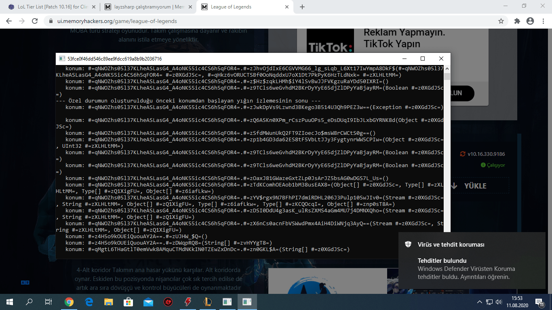Click the TikTok ad logo

[x=330, y=48]
